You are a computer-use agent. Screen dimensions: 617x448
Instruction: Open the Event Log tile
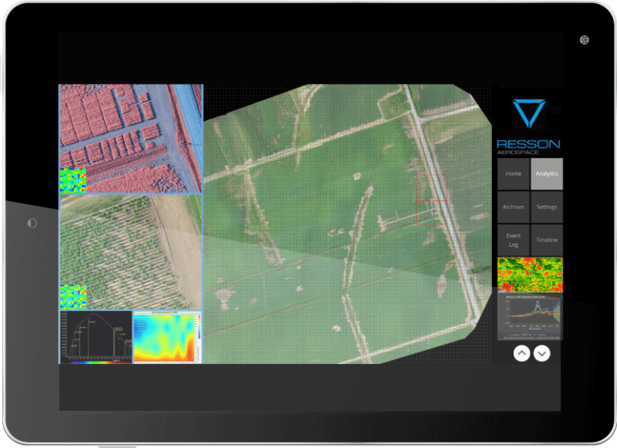pos(514,240)
